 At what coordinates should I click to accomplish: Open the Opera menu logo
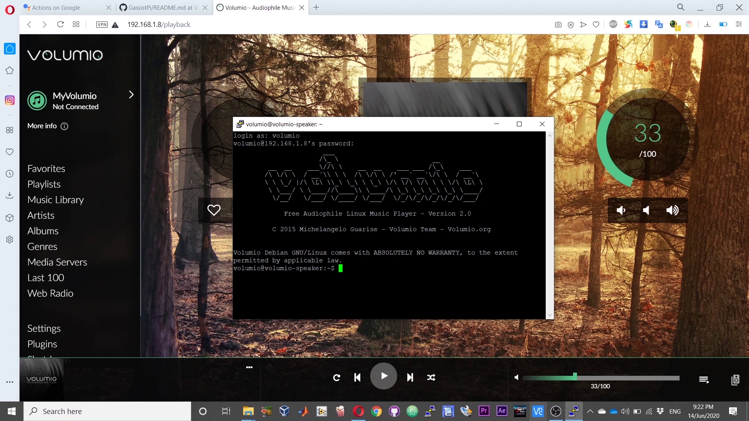[10, 9]
